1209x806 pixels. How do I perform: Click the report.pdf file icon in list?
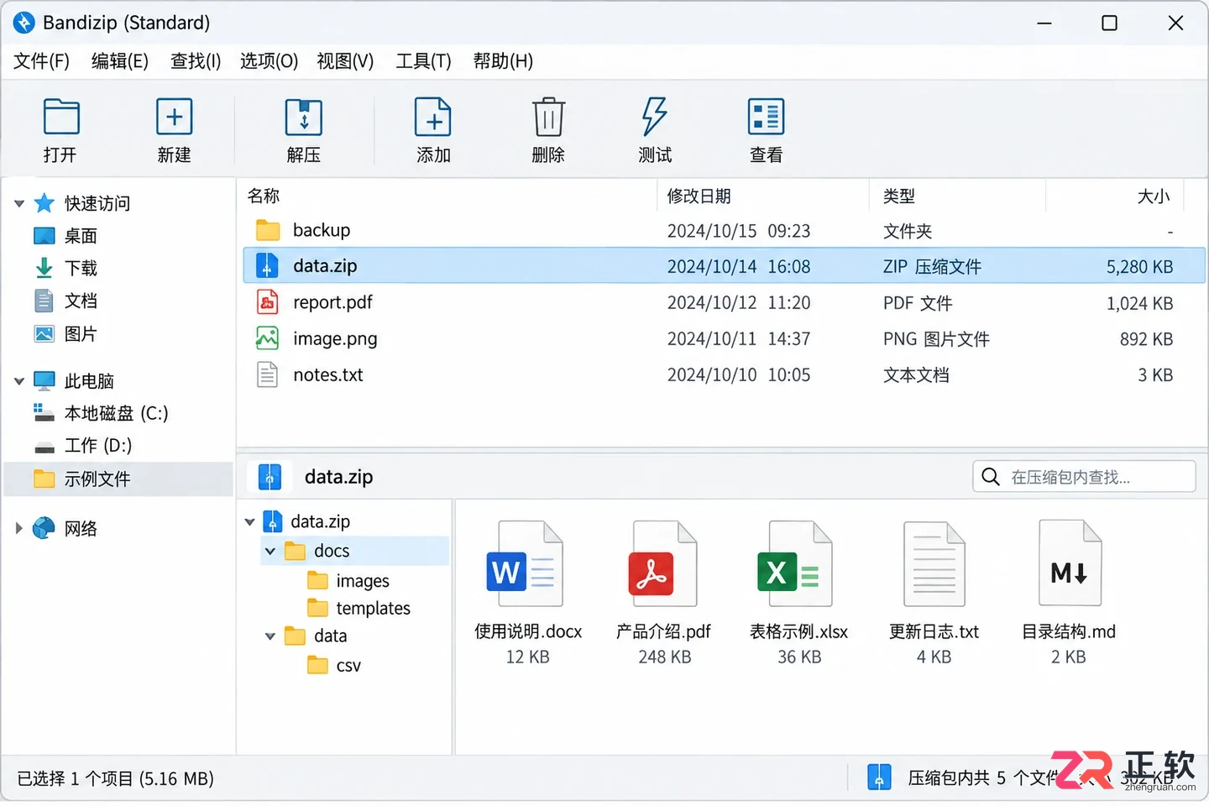tap(268, 301)
